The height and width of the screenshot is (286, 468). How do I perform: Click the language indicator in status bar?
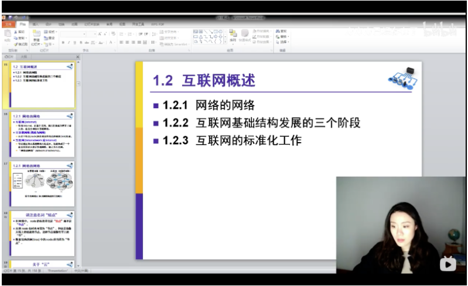coord(81,271)
